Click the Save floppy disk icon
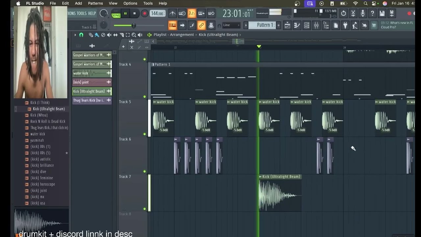 click(382, 13)
